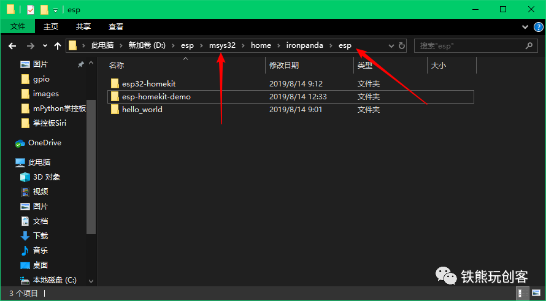The image size is (546, 301).
Task: Expand the ribbon with the chevron
Action: (x=525, y=27)
